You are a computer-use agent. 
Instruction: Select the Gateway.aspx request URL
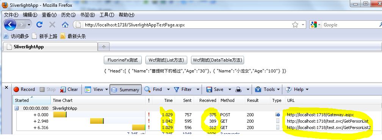[320, 114]
